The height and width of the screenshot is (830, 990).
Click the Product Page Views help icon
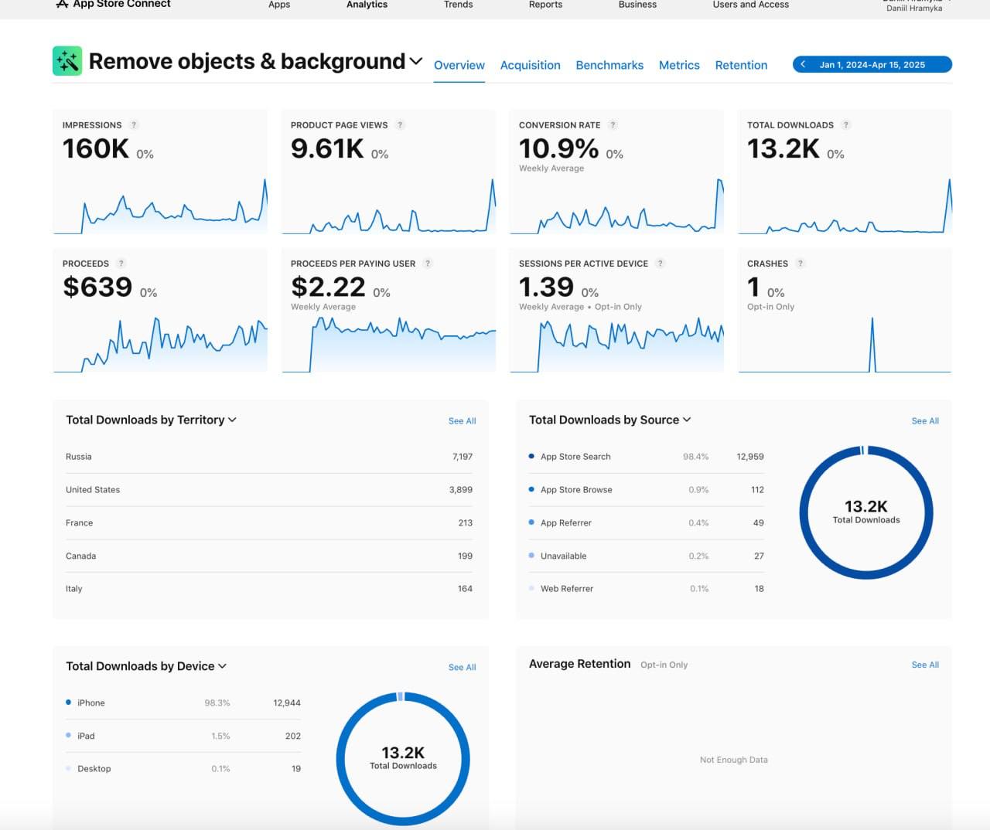click(x=400, y=124)
